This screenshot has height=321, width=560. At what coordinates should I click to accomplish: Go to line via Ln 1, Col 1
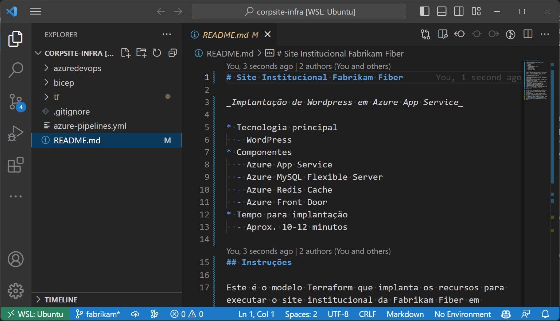coord(256,314)
